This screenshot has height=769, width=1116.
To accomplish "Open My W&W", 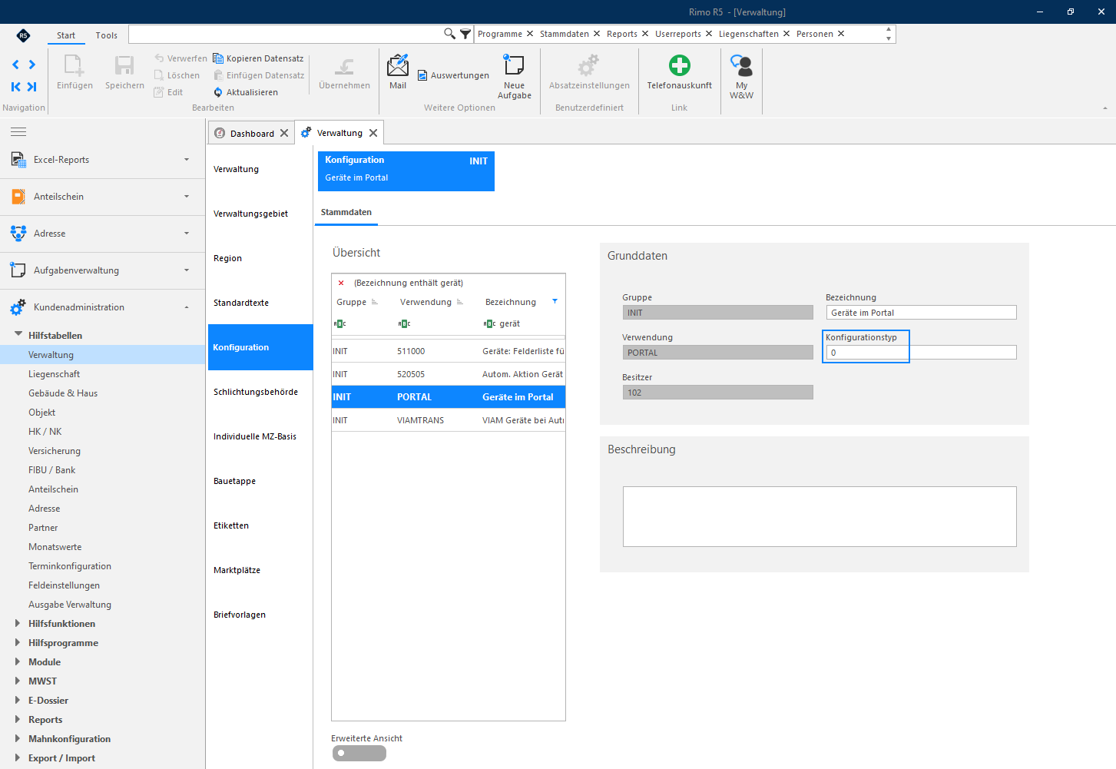I will click(x=741, y=77).
